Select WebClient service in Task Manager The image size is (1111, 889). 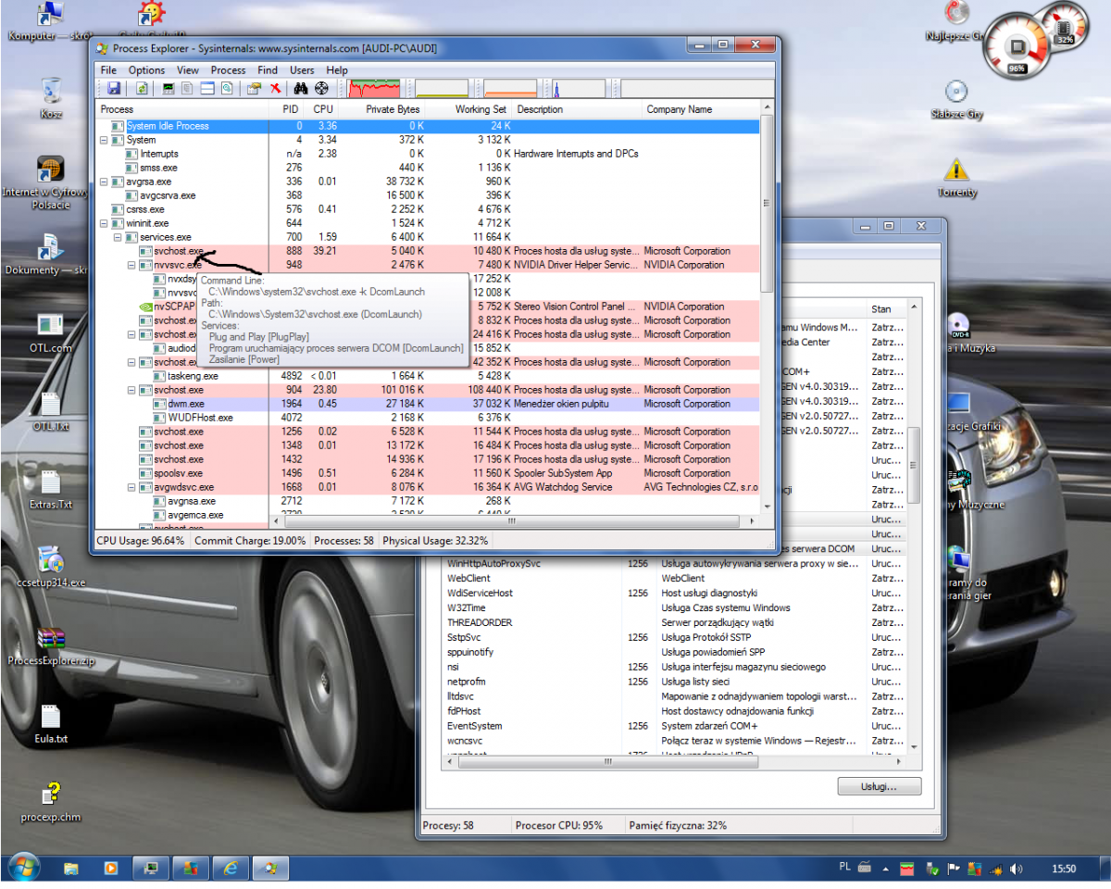[x=674, y=578]
